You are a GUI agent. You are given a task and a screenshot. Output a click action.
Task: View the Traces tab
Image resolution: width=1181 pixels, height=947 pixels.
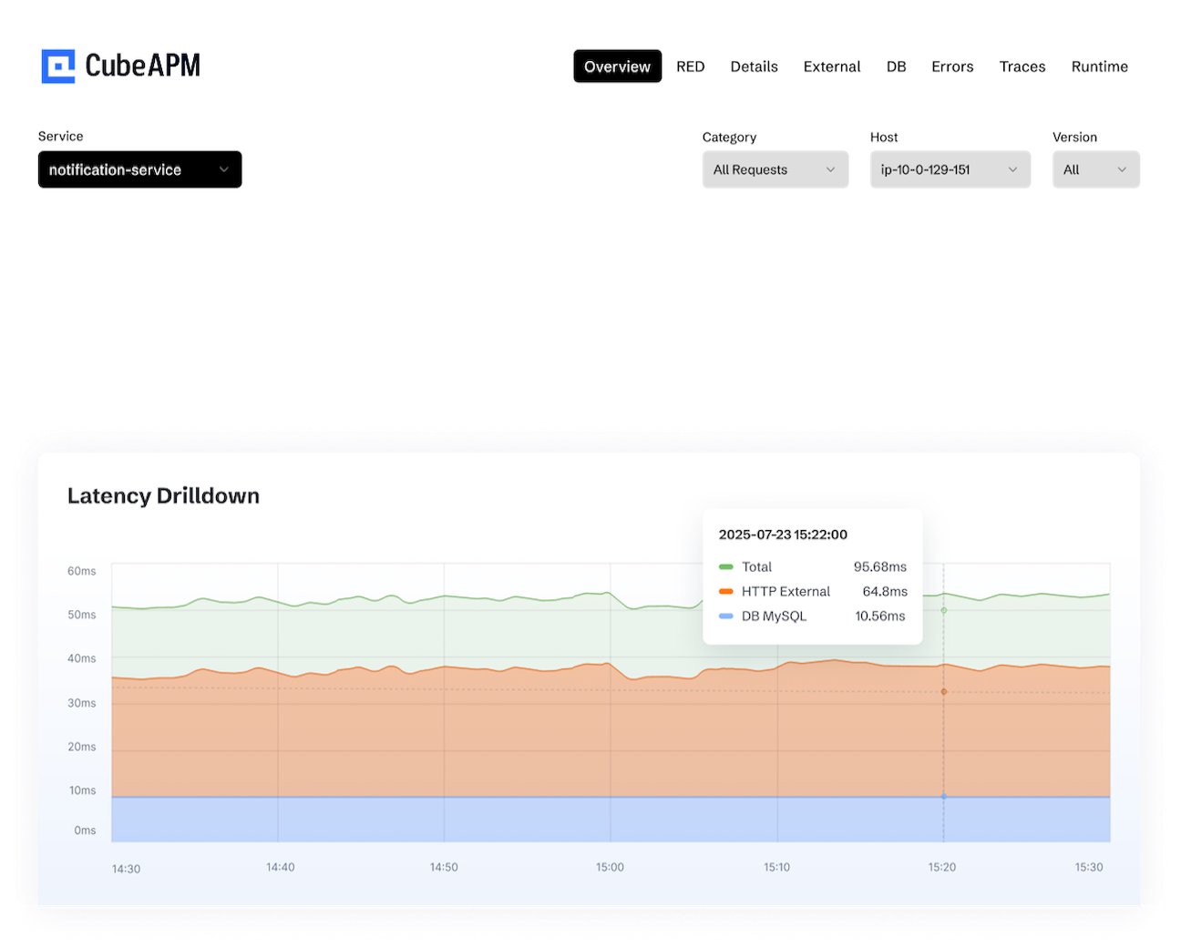(1022, 66)
